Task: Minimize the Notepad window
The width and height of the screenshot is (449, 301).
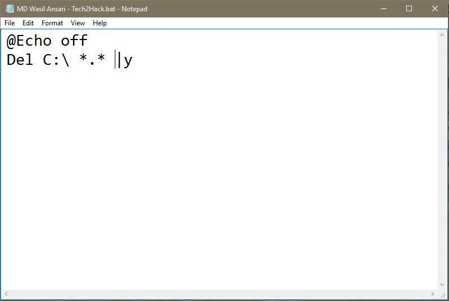Action: pyautogui.click(x=384, y=8)
